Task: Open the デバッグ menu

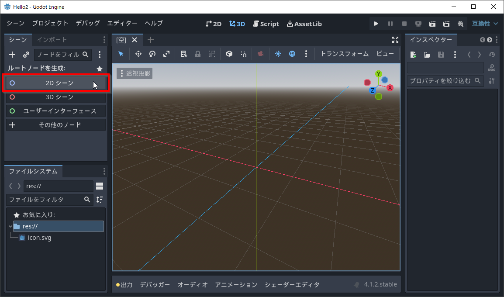Action: tap(88, 23)
